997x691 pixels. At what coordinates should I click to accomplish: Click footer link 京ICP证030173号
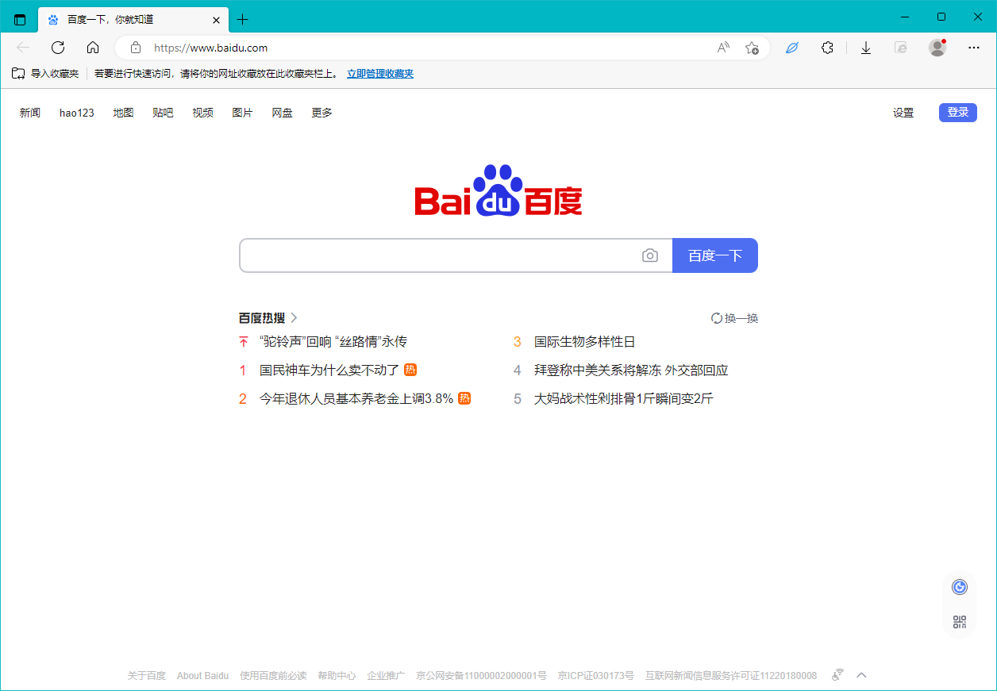point(596,676)
